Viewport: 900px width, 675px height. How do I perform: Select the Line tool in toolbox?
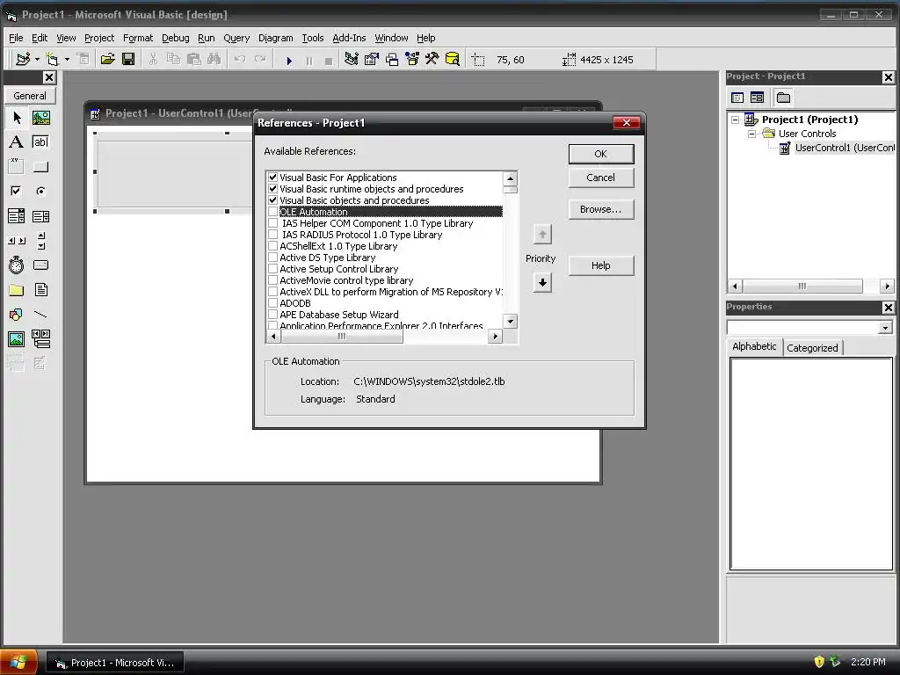click(40, 315)
